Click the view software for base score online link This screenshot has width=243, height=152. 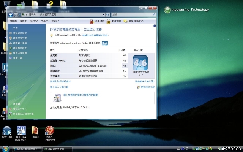tap(80, 95)
